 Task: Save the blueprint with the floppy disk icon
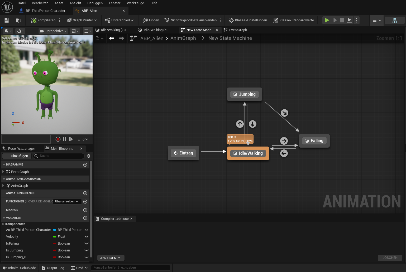tap(7, 20)
